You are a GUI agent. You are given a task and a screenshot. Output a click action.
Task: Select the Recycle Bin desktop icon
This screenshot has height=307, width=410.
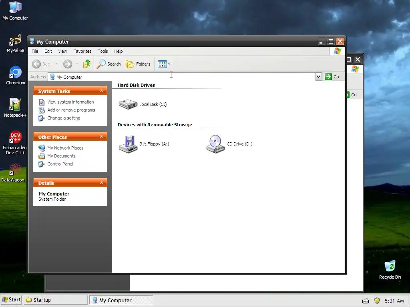[x=390, y=270]
